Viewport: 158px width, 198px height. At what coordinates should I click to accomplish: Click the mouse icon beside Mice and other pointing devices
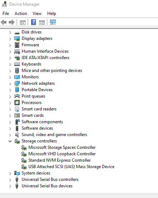pos(17,71)
